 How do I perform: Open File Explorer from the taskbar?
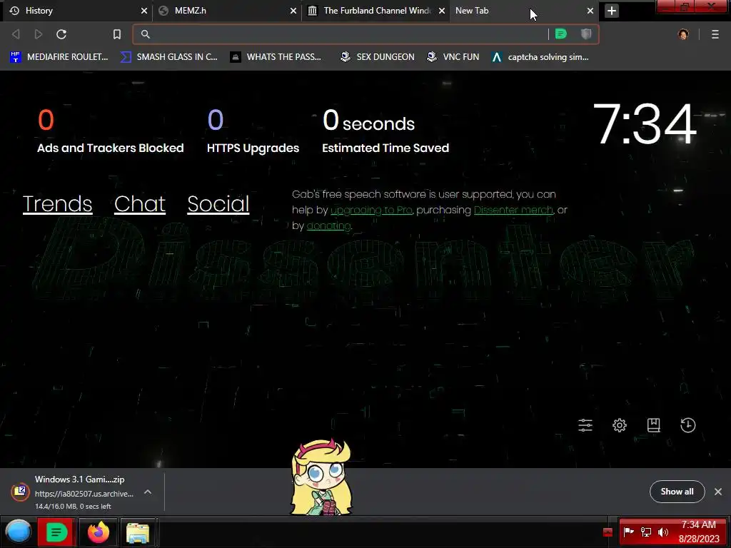pyautogui.click(x=138, y=532)
